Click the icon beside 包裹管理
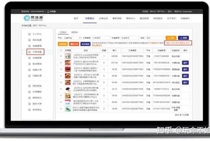 29,46
